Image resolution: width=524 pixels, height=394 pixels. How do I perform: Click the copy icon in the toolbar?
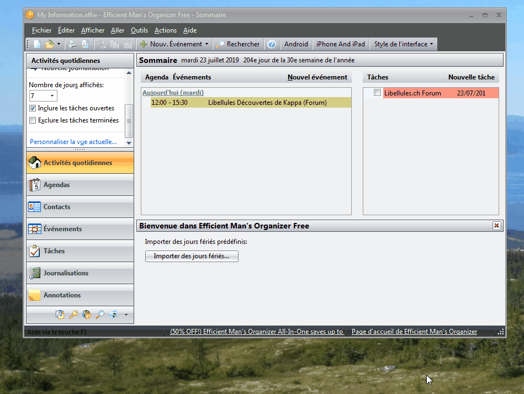click(x=115, y=44)
